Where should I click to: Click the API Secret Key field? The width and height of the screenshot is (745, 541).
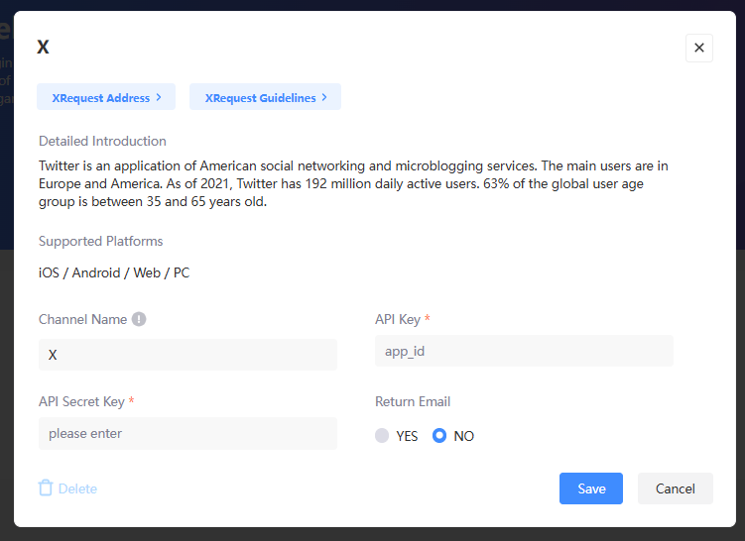(x=187, y=433)
